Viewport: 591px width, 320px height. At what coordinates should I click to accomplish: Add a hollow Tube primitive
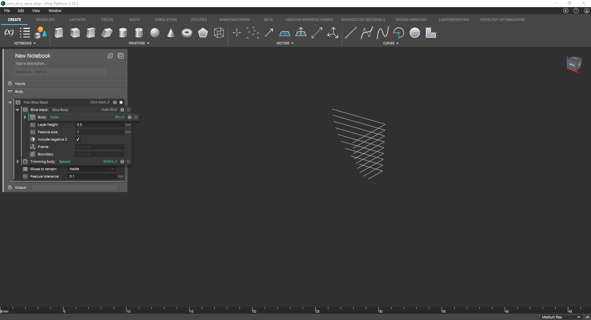point(139,33)
